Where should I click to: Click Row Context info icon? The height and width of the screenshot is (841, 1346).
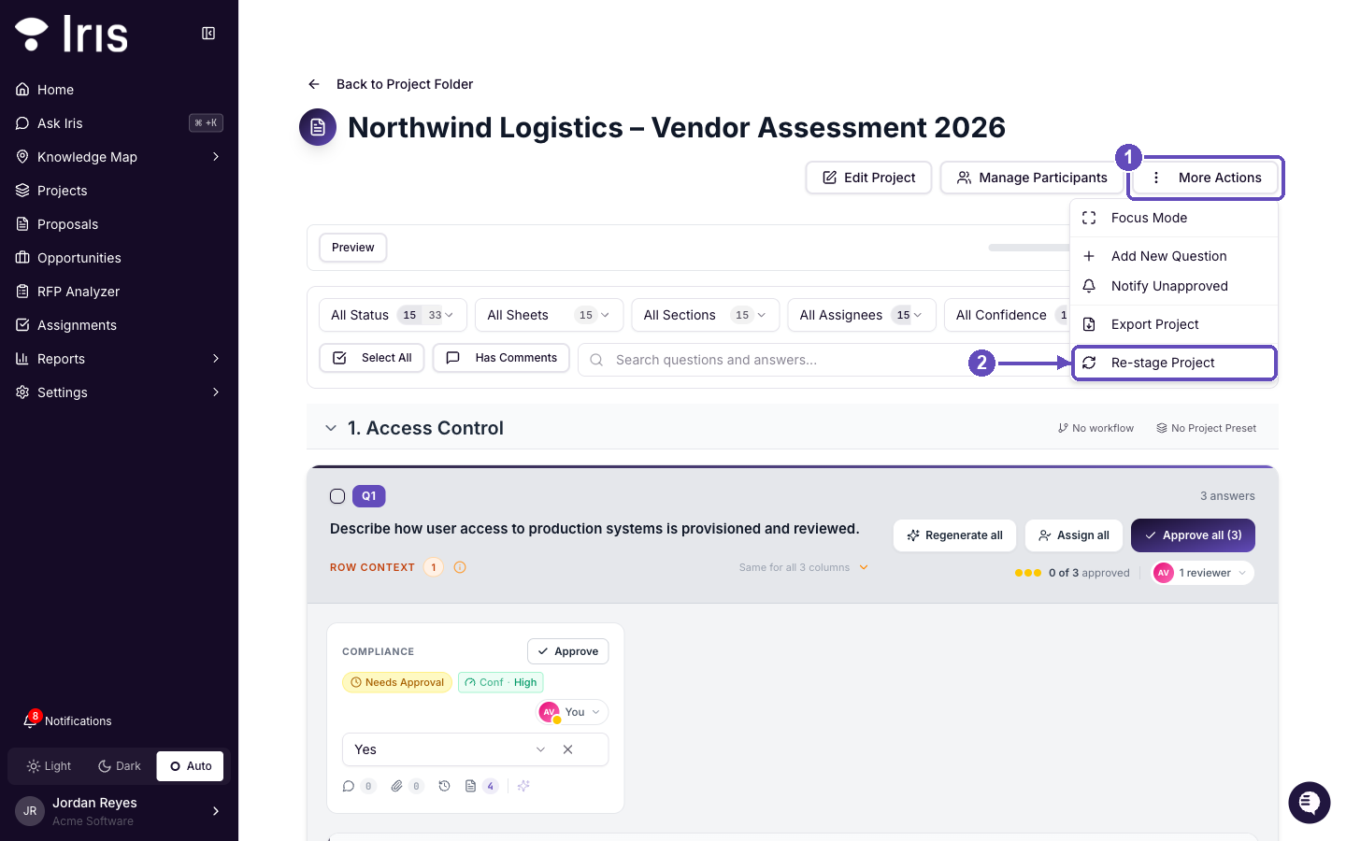[x=460, y=567]
